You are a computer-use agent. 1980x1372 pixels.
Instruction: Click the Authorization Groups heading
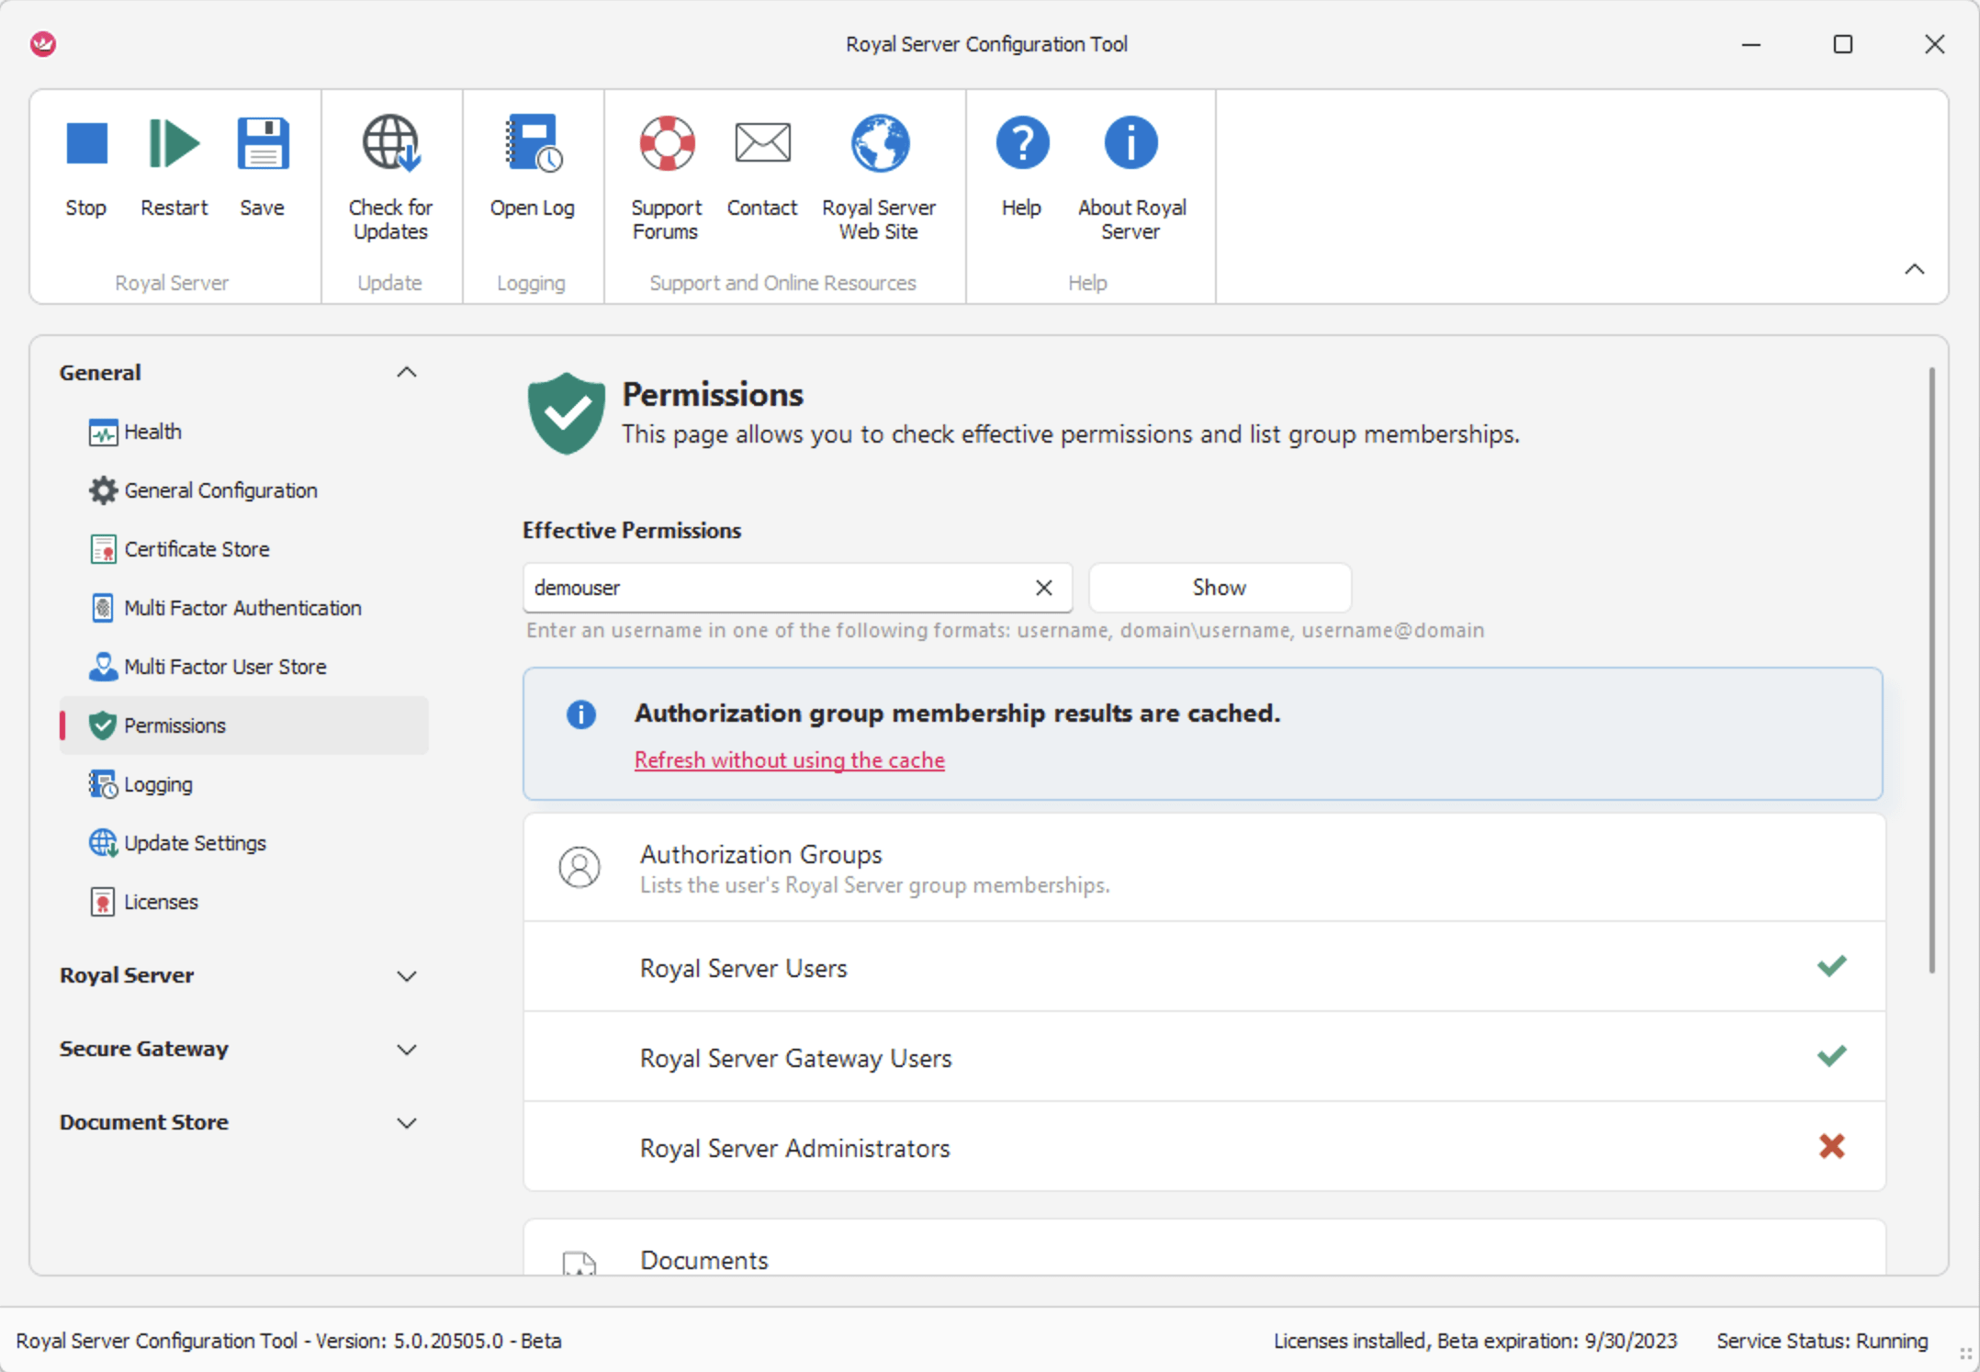point(760,854)
